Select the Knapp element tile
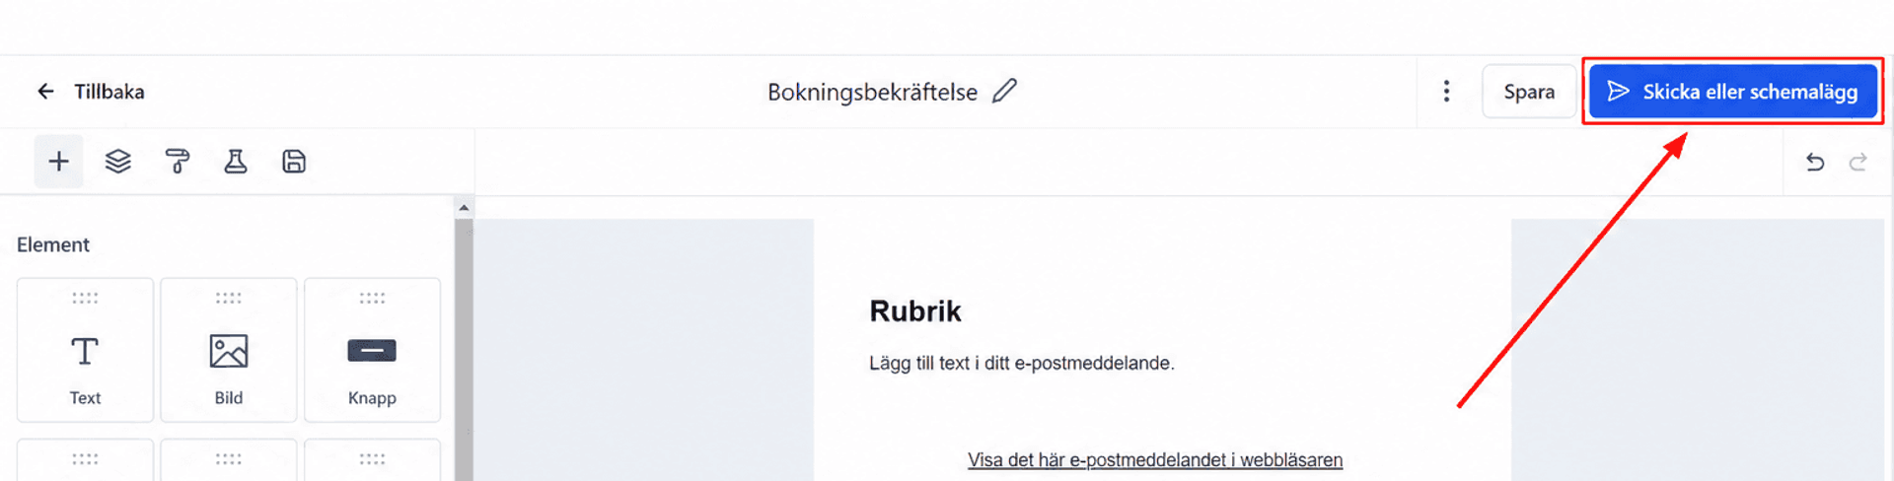This screenshot has height=481, width=1894. [372, 350]
